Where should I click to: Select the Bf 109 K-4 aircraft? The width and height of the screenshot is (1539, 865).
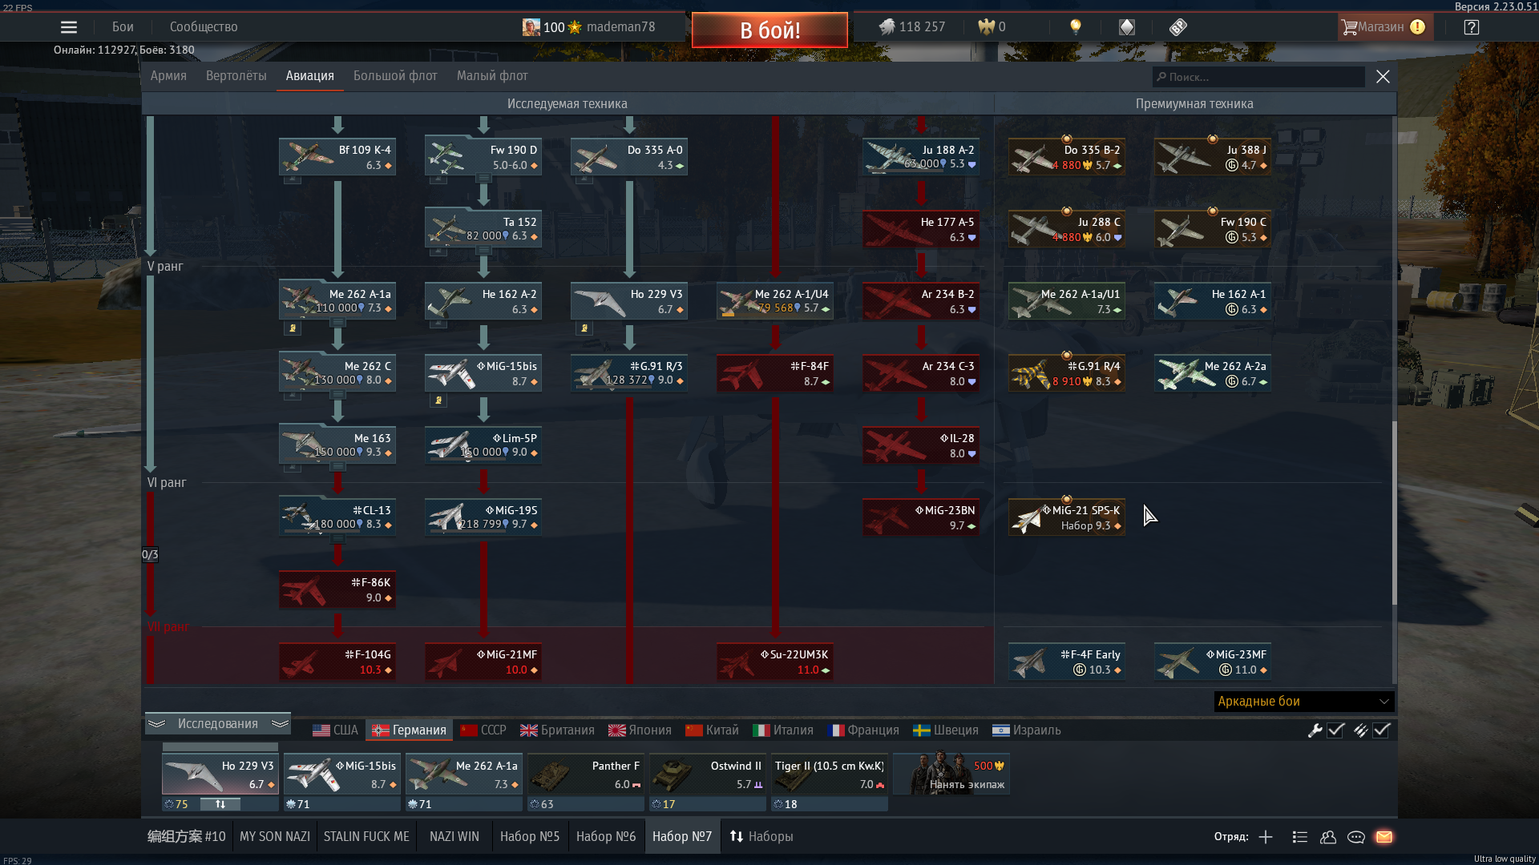pyautogui.click(x=337, y=156)
